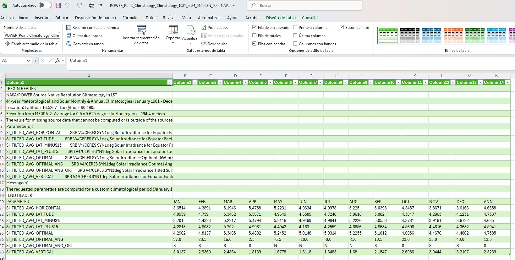515x260 pixels.
Task: Check the Primera columna checkbox
Action: pos(295,28)
